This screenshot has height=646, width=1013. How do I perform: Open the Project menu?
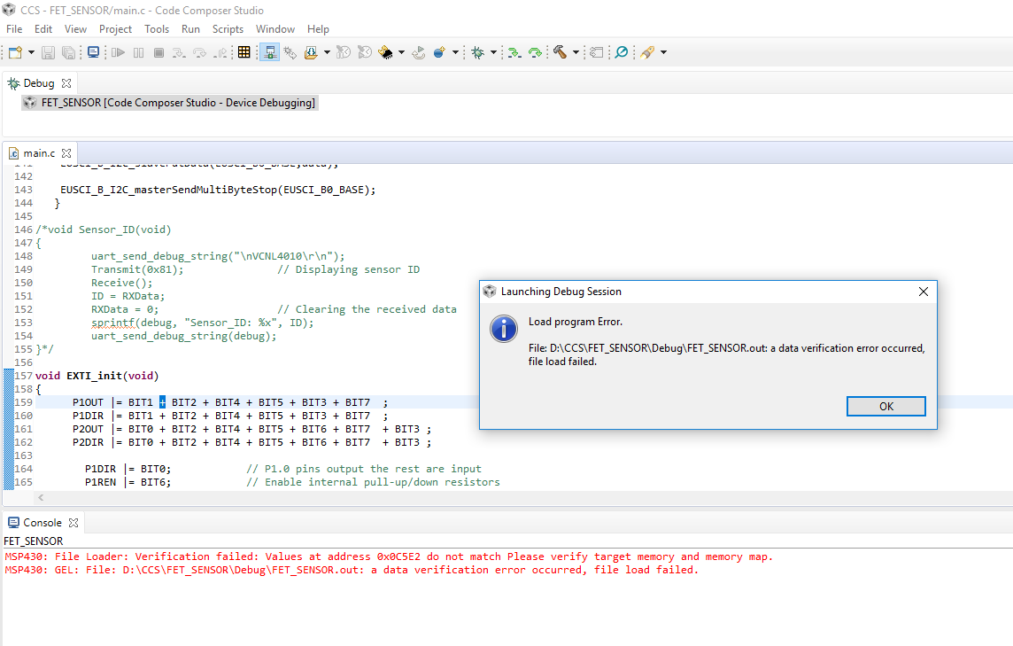[x=115, y=28]
